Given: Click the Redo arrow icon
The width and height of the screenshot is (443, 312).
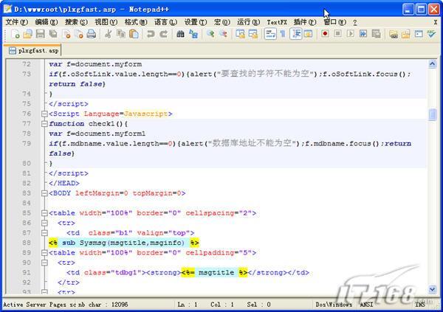Looking at the screenshot, I should click(x=164, y=34).
